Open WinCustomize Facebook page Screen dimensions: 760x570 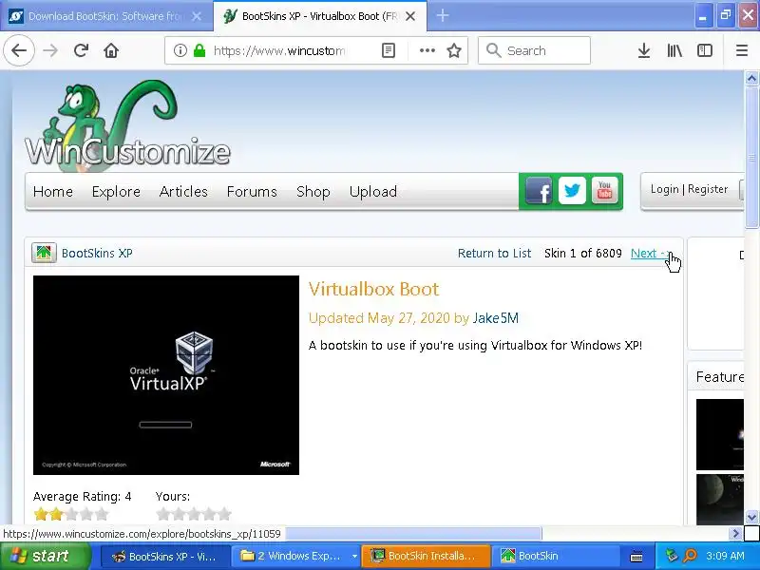coord(539,191)
